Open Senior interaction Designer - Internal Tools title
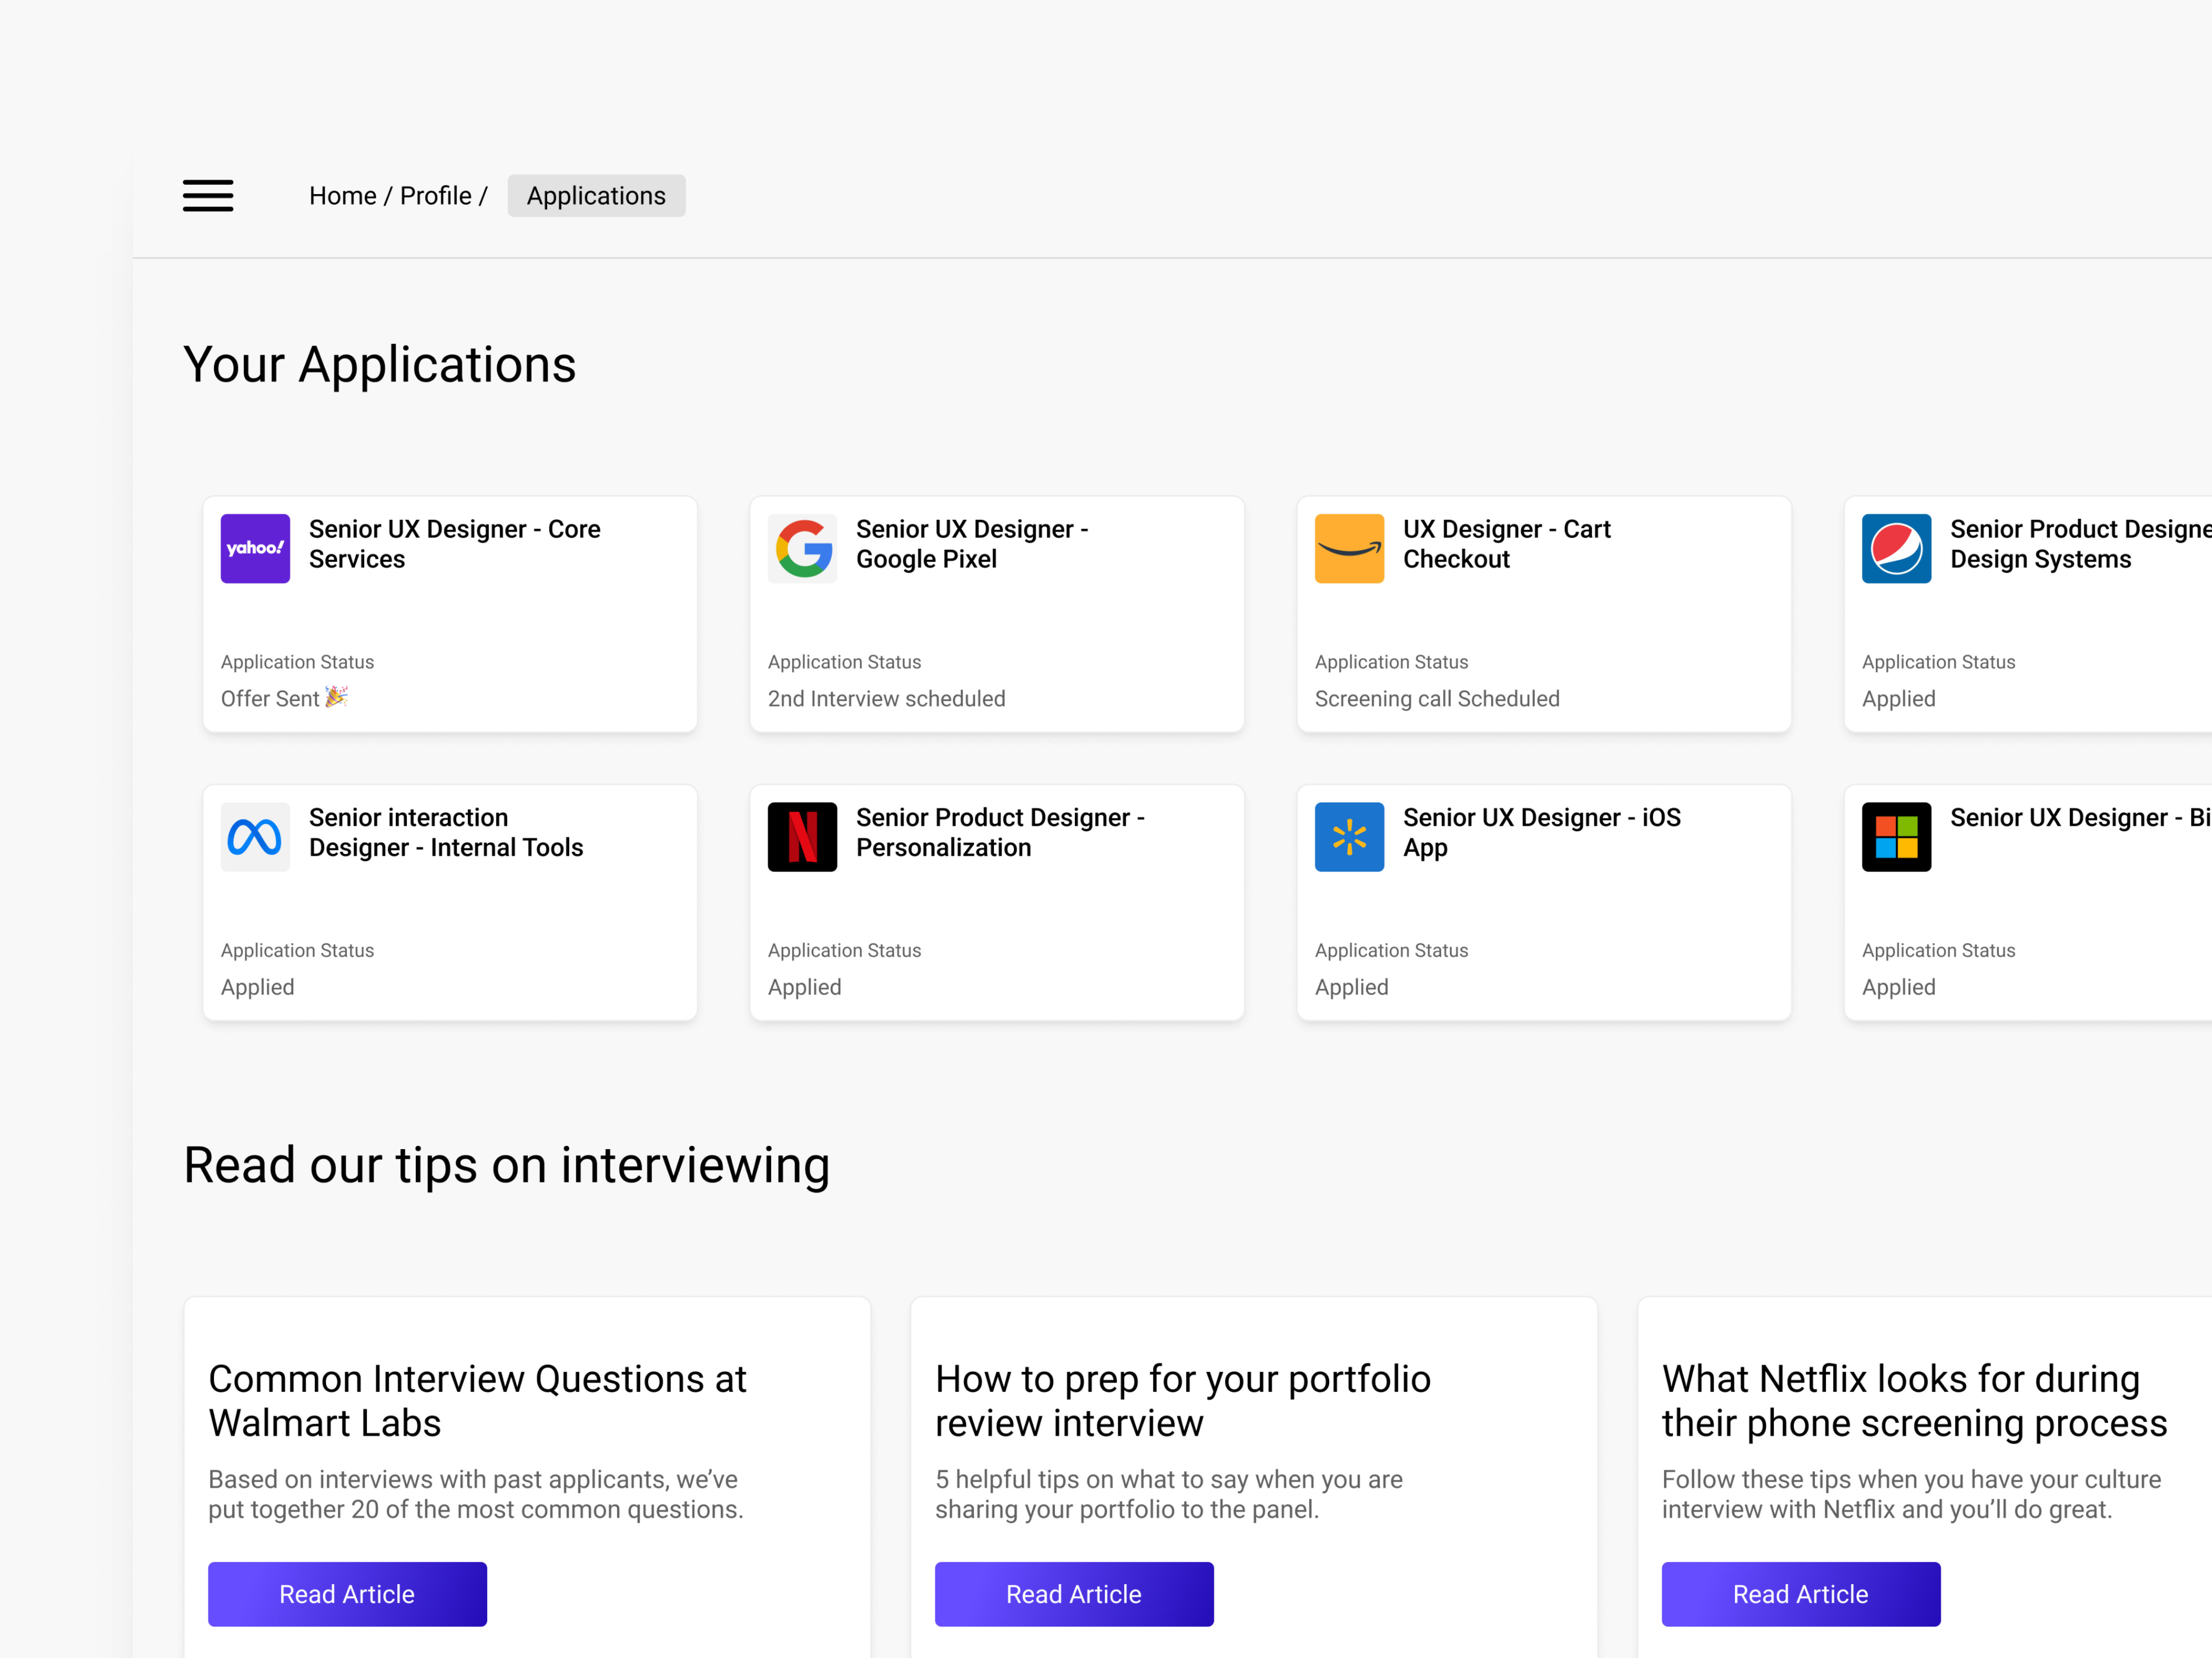 coord(446,832)
